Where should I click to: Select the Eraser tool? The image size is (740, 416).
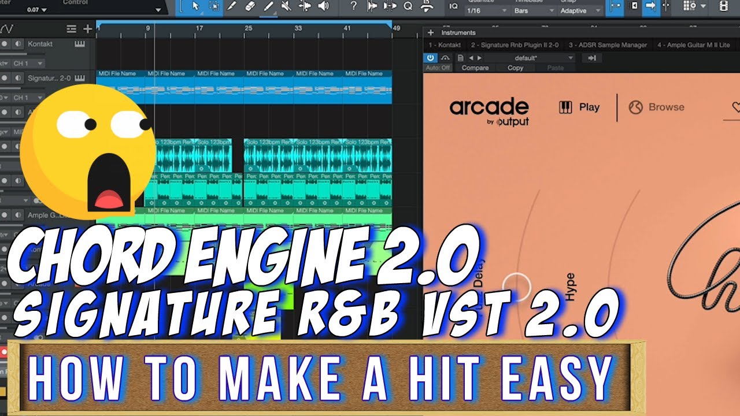click(x=250, y=6)
